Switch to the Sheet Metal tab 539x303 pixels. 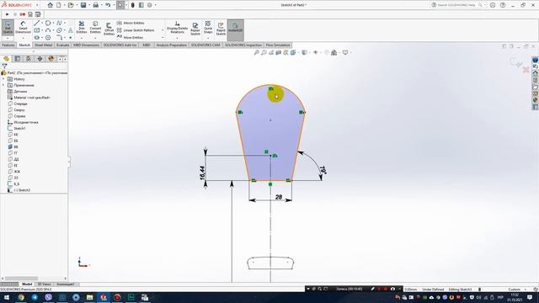click(43, 45)
